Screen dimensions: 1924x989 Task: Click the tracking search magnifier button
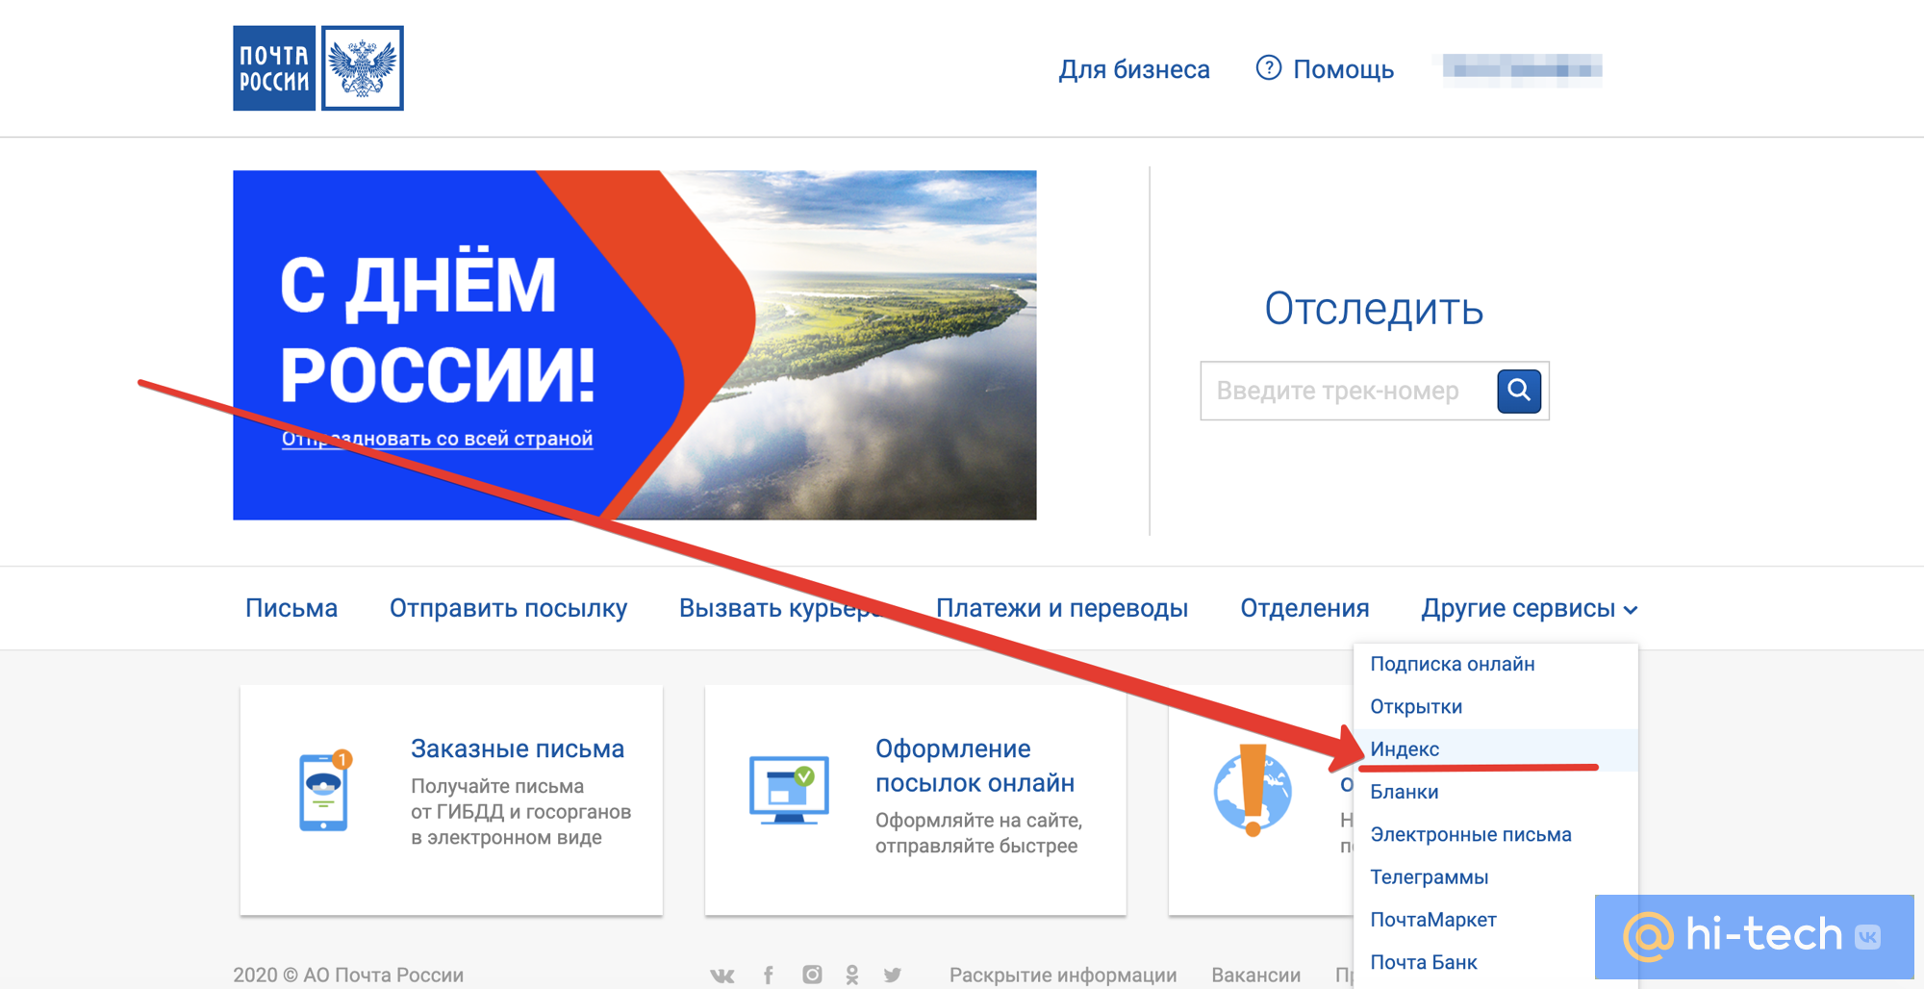(1519, 391)
